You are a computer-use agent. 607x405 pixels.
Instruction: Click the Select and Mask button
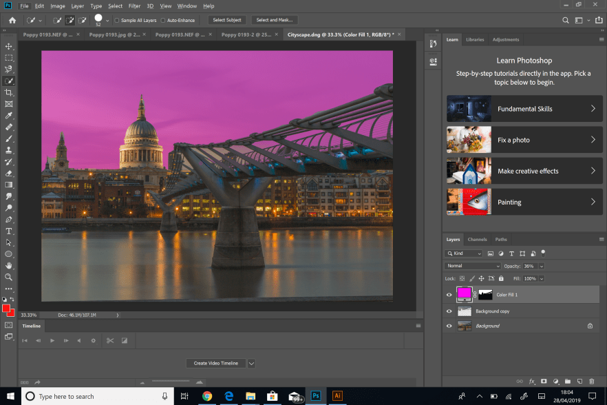pyautogui.click(x=275, y=20)
